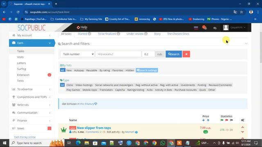Open the News sidebar item
262x147 pixels.
pos(32,128)
